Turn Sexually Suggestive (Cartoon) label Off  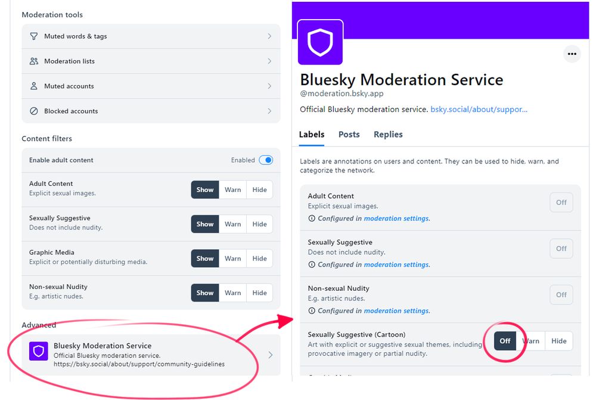point(505,341)
